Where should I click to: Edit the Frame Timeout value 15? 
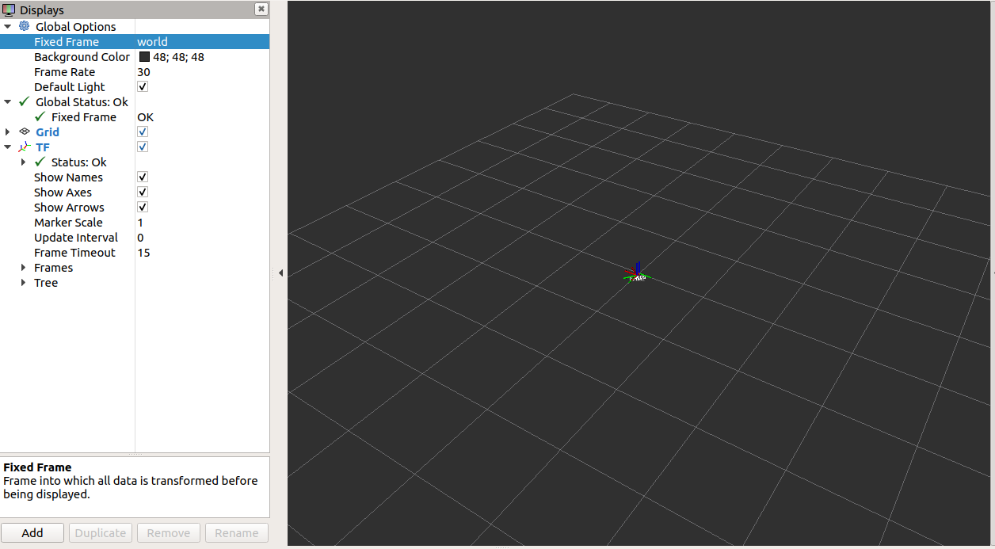tap(143, 252)
